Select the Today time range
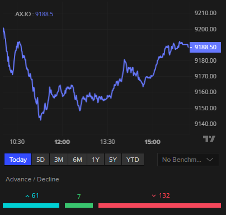 18,160
